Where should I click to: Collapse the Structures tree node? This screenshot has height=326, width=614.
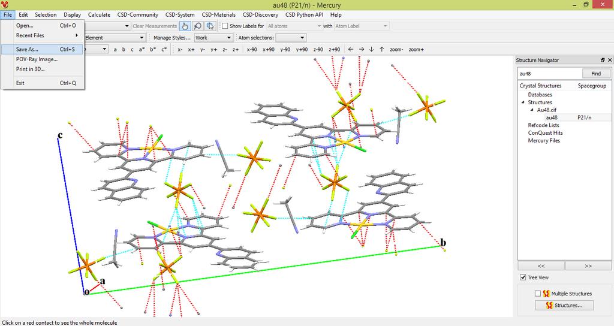tap(523, 102)
